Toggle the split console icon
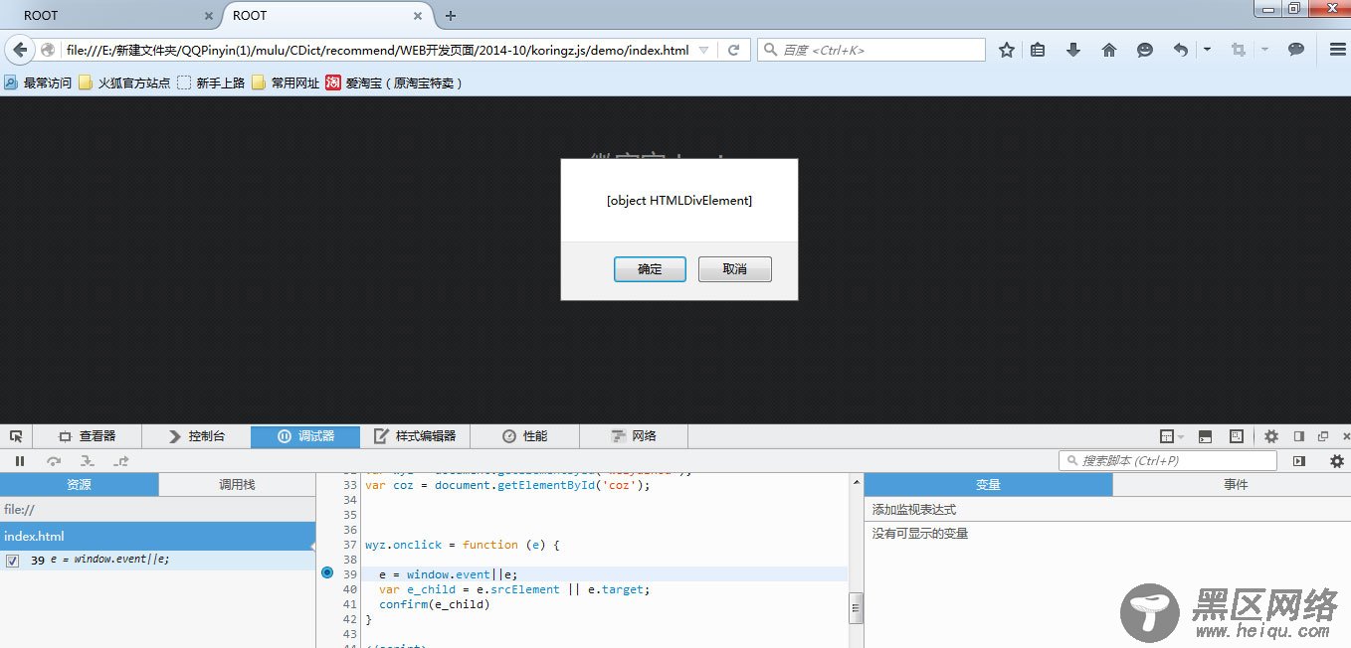Image resolution: width=1351 pixels, height=648 pixels. [x=1205, y=436]
